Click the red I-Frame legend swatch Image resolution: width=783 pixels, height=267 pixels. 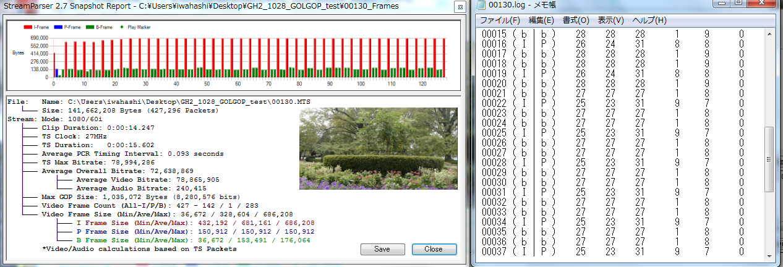tap(28, 27)
